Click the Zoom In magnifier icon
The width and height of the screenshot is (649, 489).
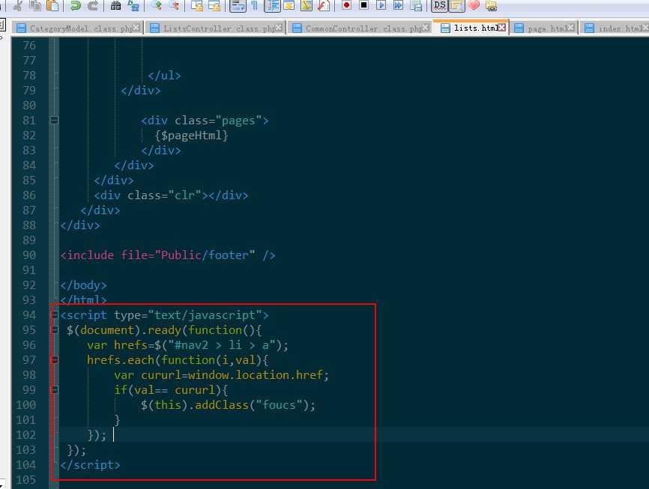[x=157, y=6]
